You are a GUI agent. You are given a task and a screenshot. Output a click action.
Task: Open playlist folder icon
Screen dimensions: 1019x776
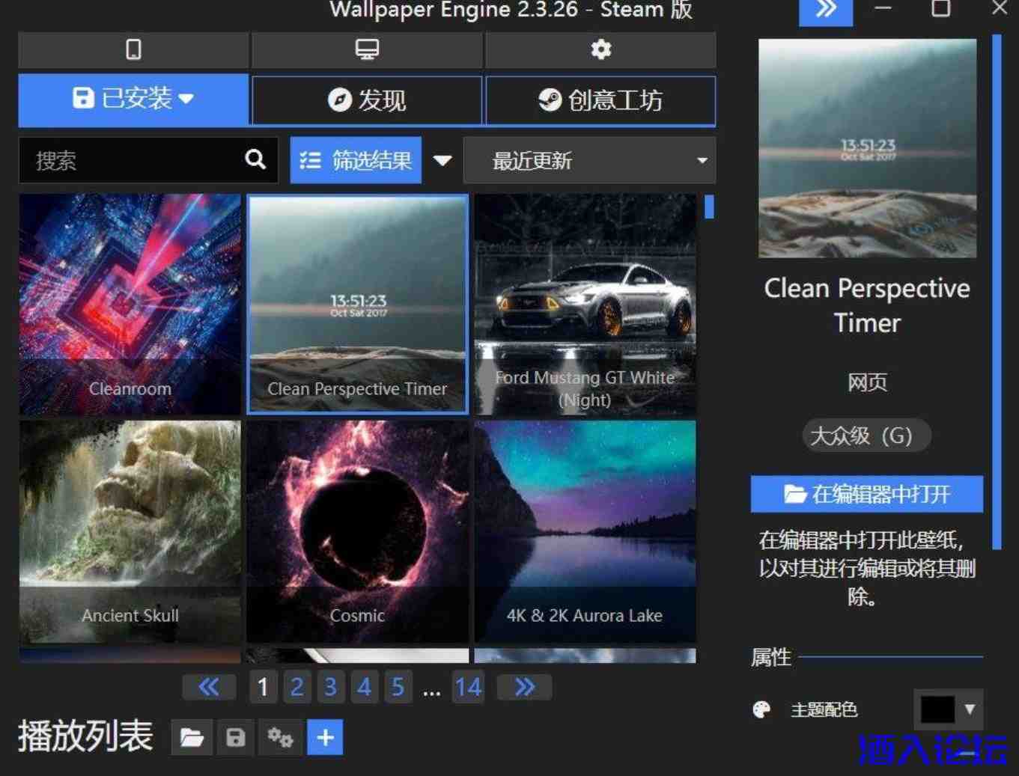point(192,738)
